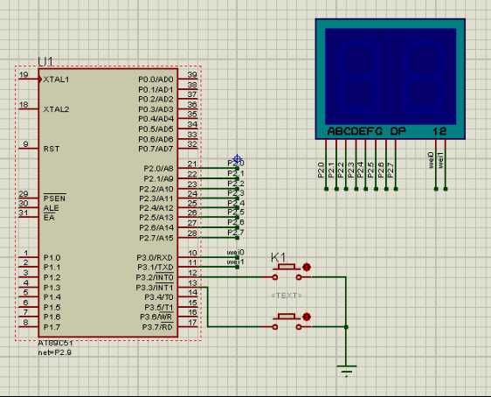
Task: Select pin 39 P0.0/AD0
Action: [x=188, y=79]
